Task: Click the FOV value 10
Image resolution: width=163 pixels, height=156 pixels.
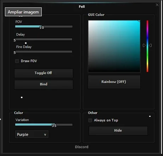Action: coord(42,28)
